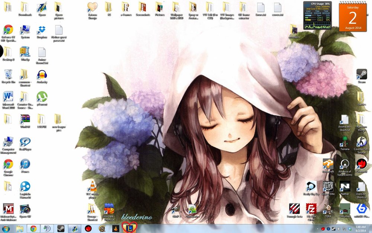Launch Sniper Elite V2 shortcut

(328, 190)
